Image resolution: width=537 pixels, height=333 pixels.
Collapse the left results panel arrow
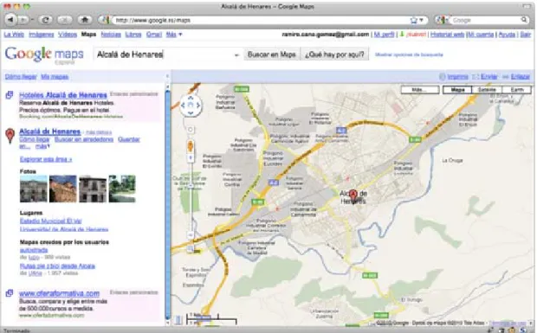click(167, 76)
